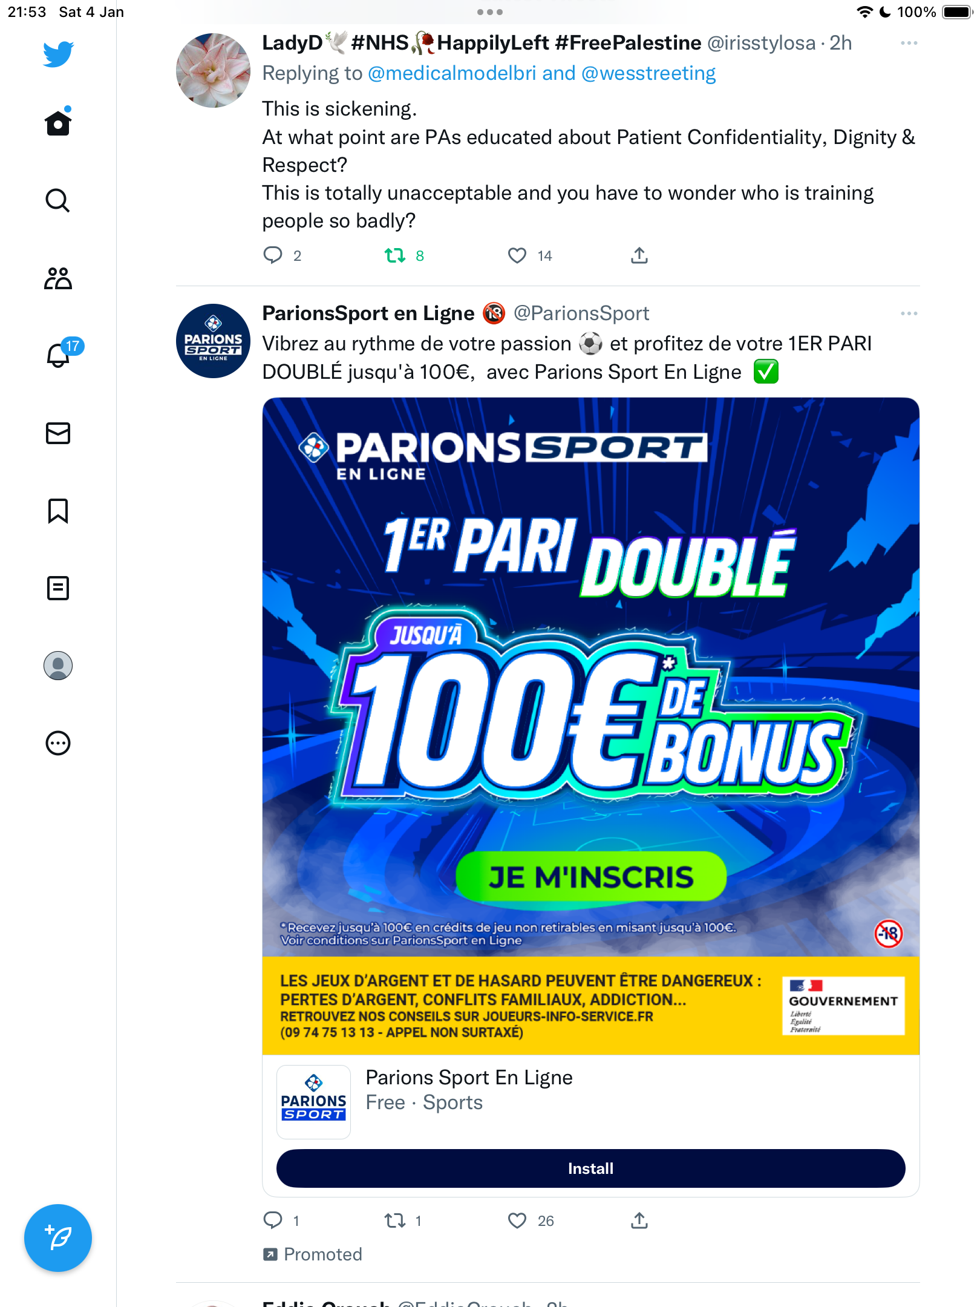Open More circle menu in sidebar

pyautogui.click(x=58, y=743)
